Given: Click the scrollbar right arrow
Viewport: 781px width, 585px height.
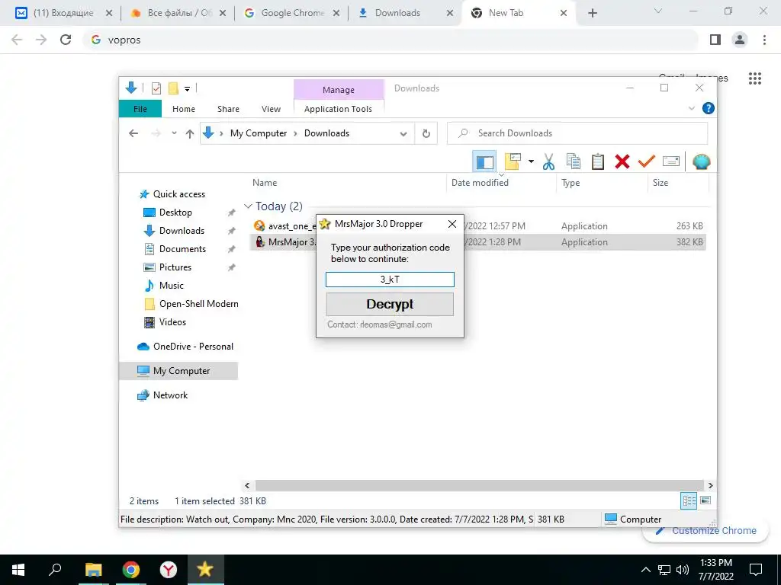Looking at the screenshot, I should 710,485.
